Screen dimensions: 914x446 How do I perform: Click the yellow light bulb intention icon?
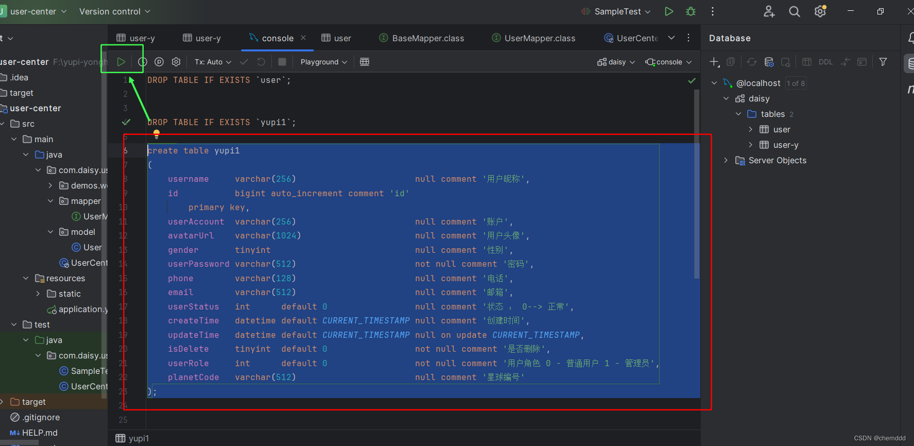pos(157,134)
